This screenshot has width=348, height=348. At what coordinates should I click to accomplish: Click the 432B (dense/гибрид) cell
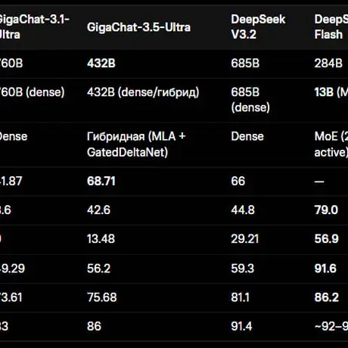pyautogui.click(x=143, y=92)
